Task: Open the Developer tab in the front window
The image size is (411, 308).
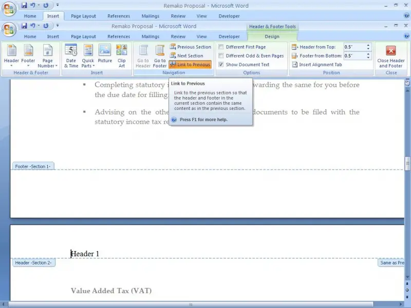Action: point(229,36)
